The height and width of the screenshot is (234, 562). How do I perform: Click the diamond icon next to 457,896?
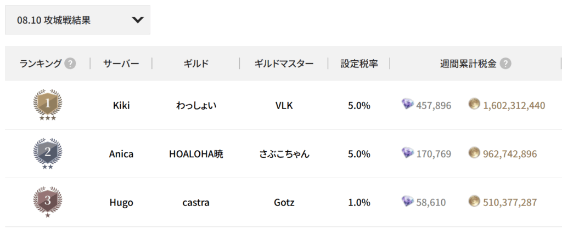click(x=408, y=105)
